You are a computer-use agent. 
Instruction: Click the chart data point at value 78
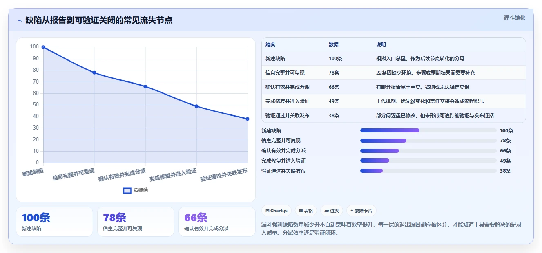point(94,73)
